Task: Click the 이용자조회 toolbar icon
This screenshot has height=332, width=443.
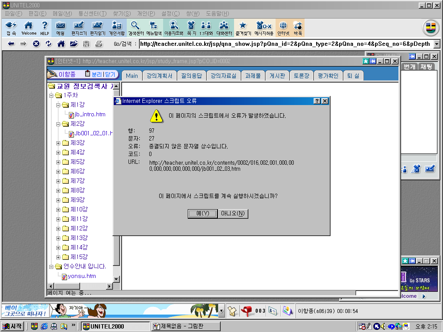Action: (174, 28)
